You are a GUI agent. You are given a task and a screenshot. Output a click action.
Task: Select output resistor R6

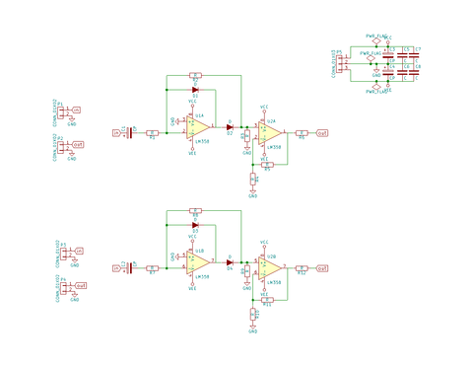tap(302, 133)
